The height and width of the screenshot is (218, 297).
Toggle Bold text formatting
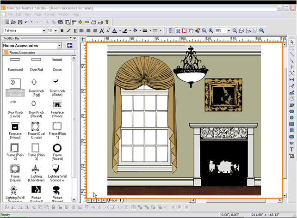click(62, 30)
